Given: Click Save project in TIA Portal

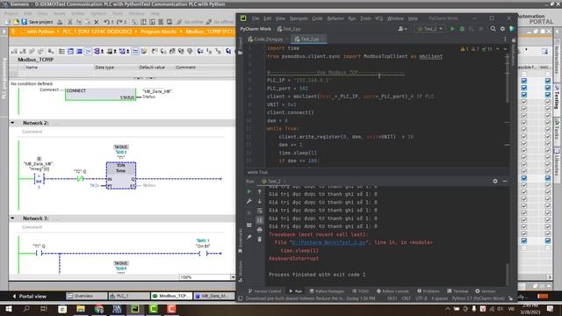Looking at the screenshot, I should [37, 22].
